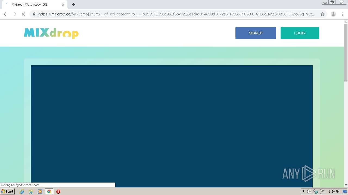Open the volume speaker tray icon

coord(309,191)
